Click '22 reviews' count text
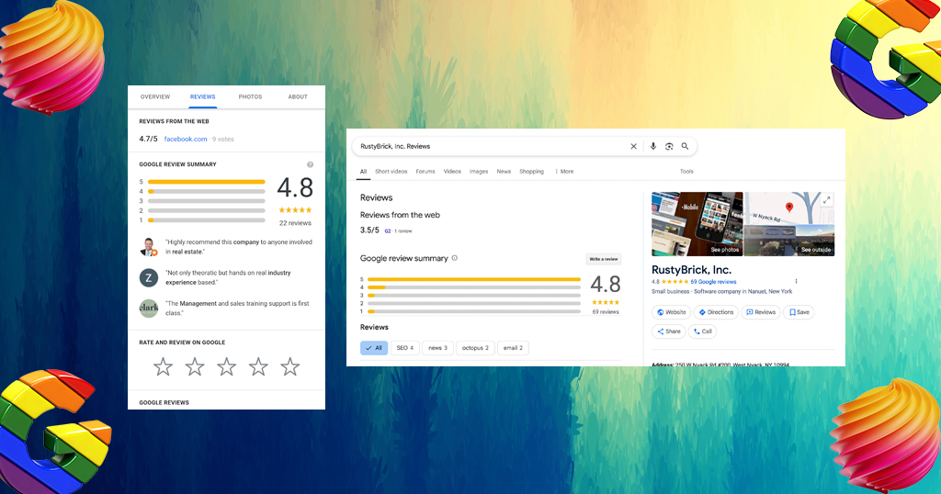Viewport: 941px width, 494px height. pyautogui.click(x=295, y=223)
